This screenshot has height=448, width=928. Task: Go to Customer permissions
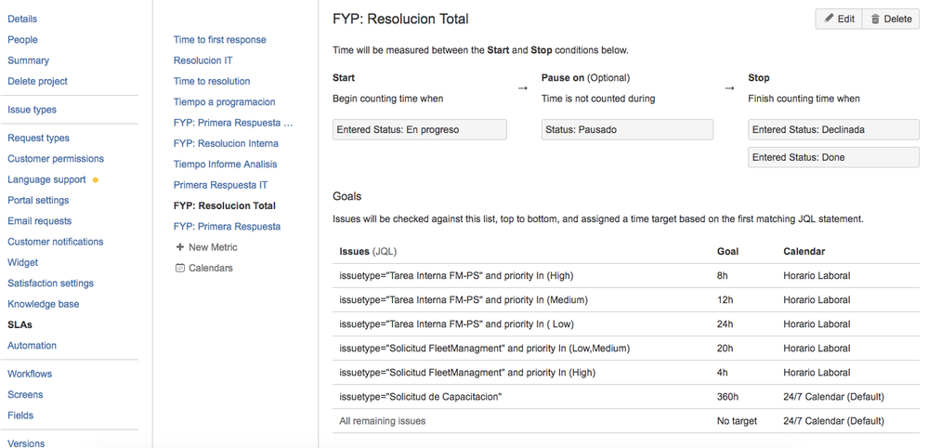56,159
